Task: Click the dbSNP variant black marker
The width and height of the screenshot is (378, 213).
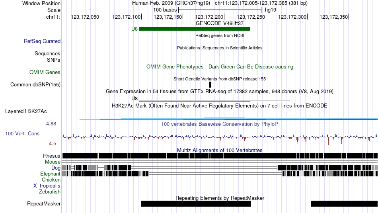Action: [210, 84]
